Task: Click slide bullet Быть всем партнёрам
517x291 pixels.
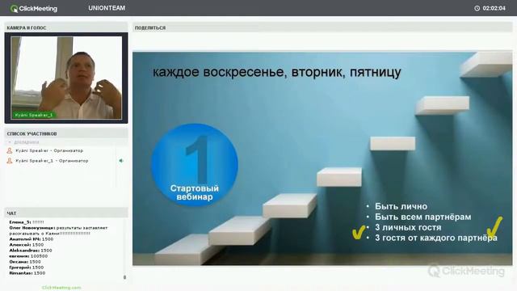Action: 423,217
